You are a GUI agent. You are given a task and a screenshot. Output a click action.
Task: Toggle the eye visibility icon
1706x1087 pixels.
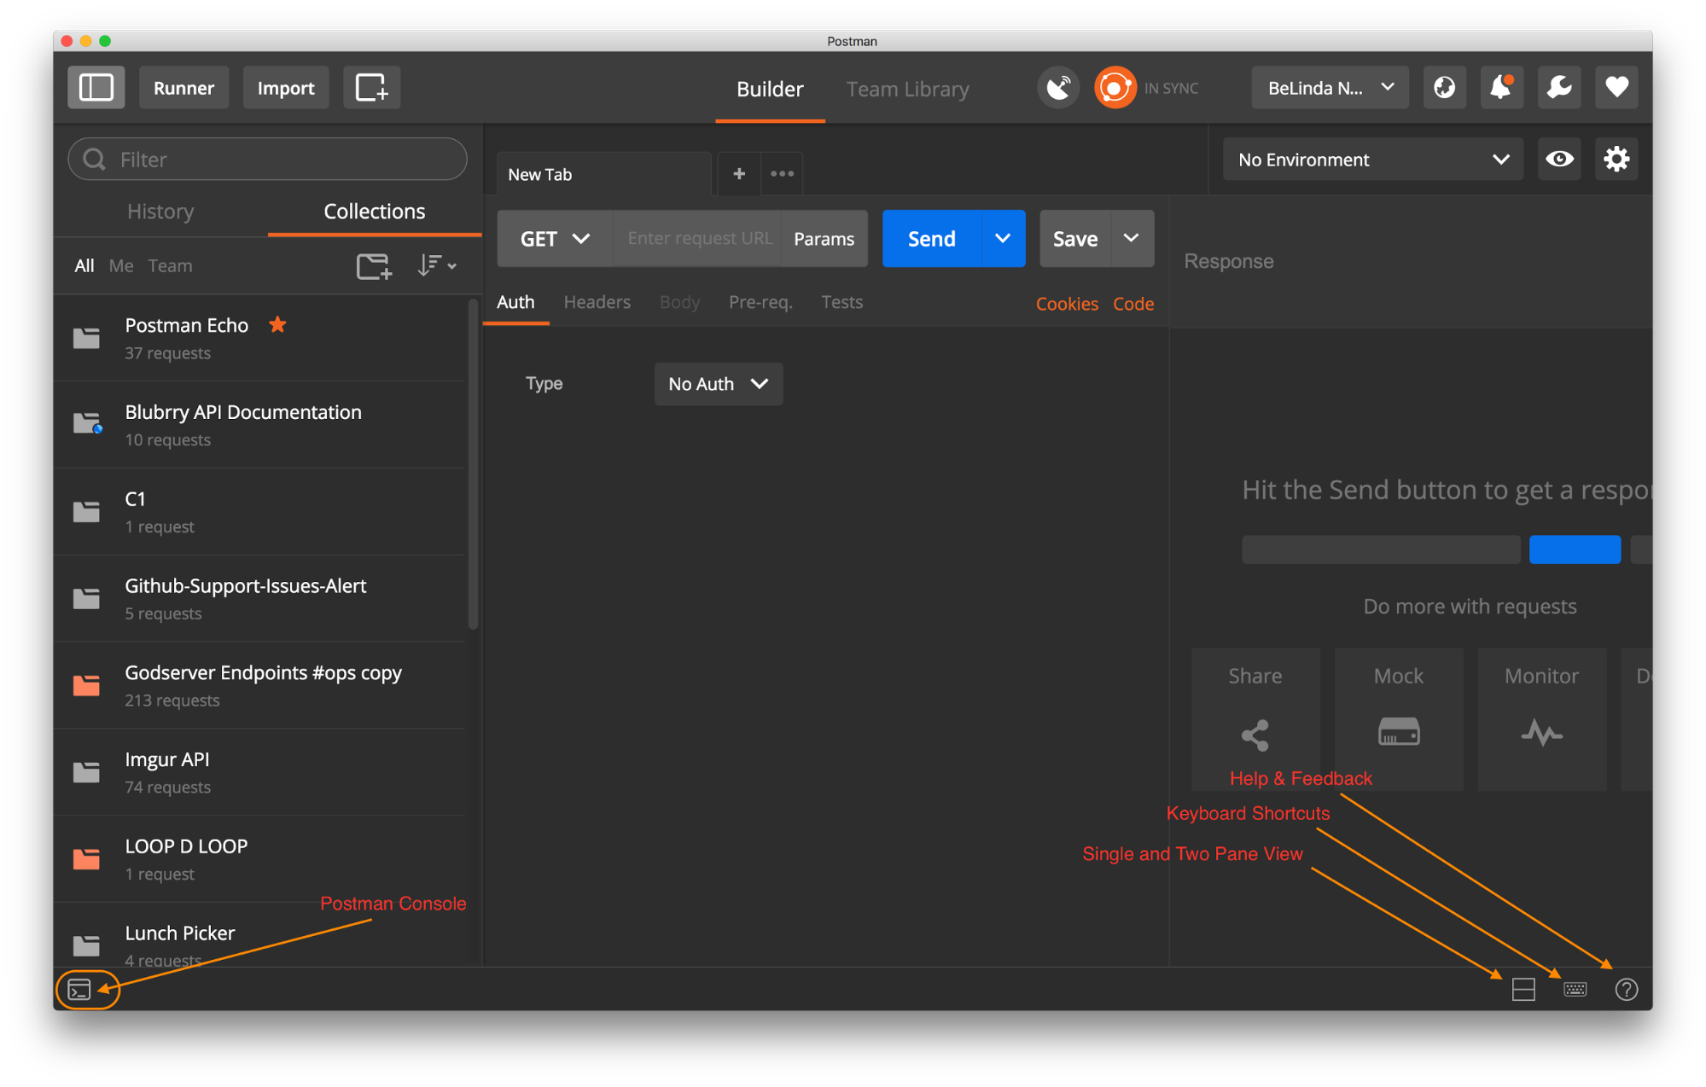click(x=1558, y=160)
